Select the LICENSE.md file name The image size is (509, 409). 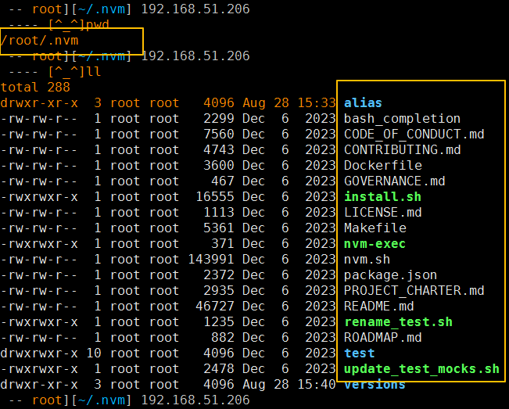click(x=382, y=212)
